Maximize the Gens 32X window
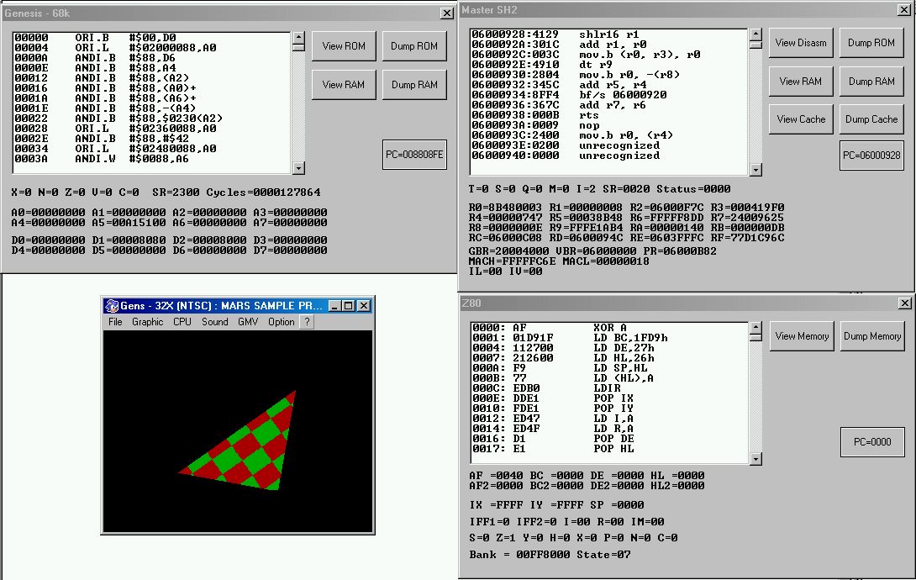 coord(349,305)
